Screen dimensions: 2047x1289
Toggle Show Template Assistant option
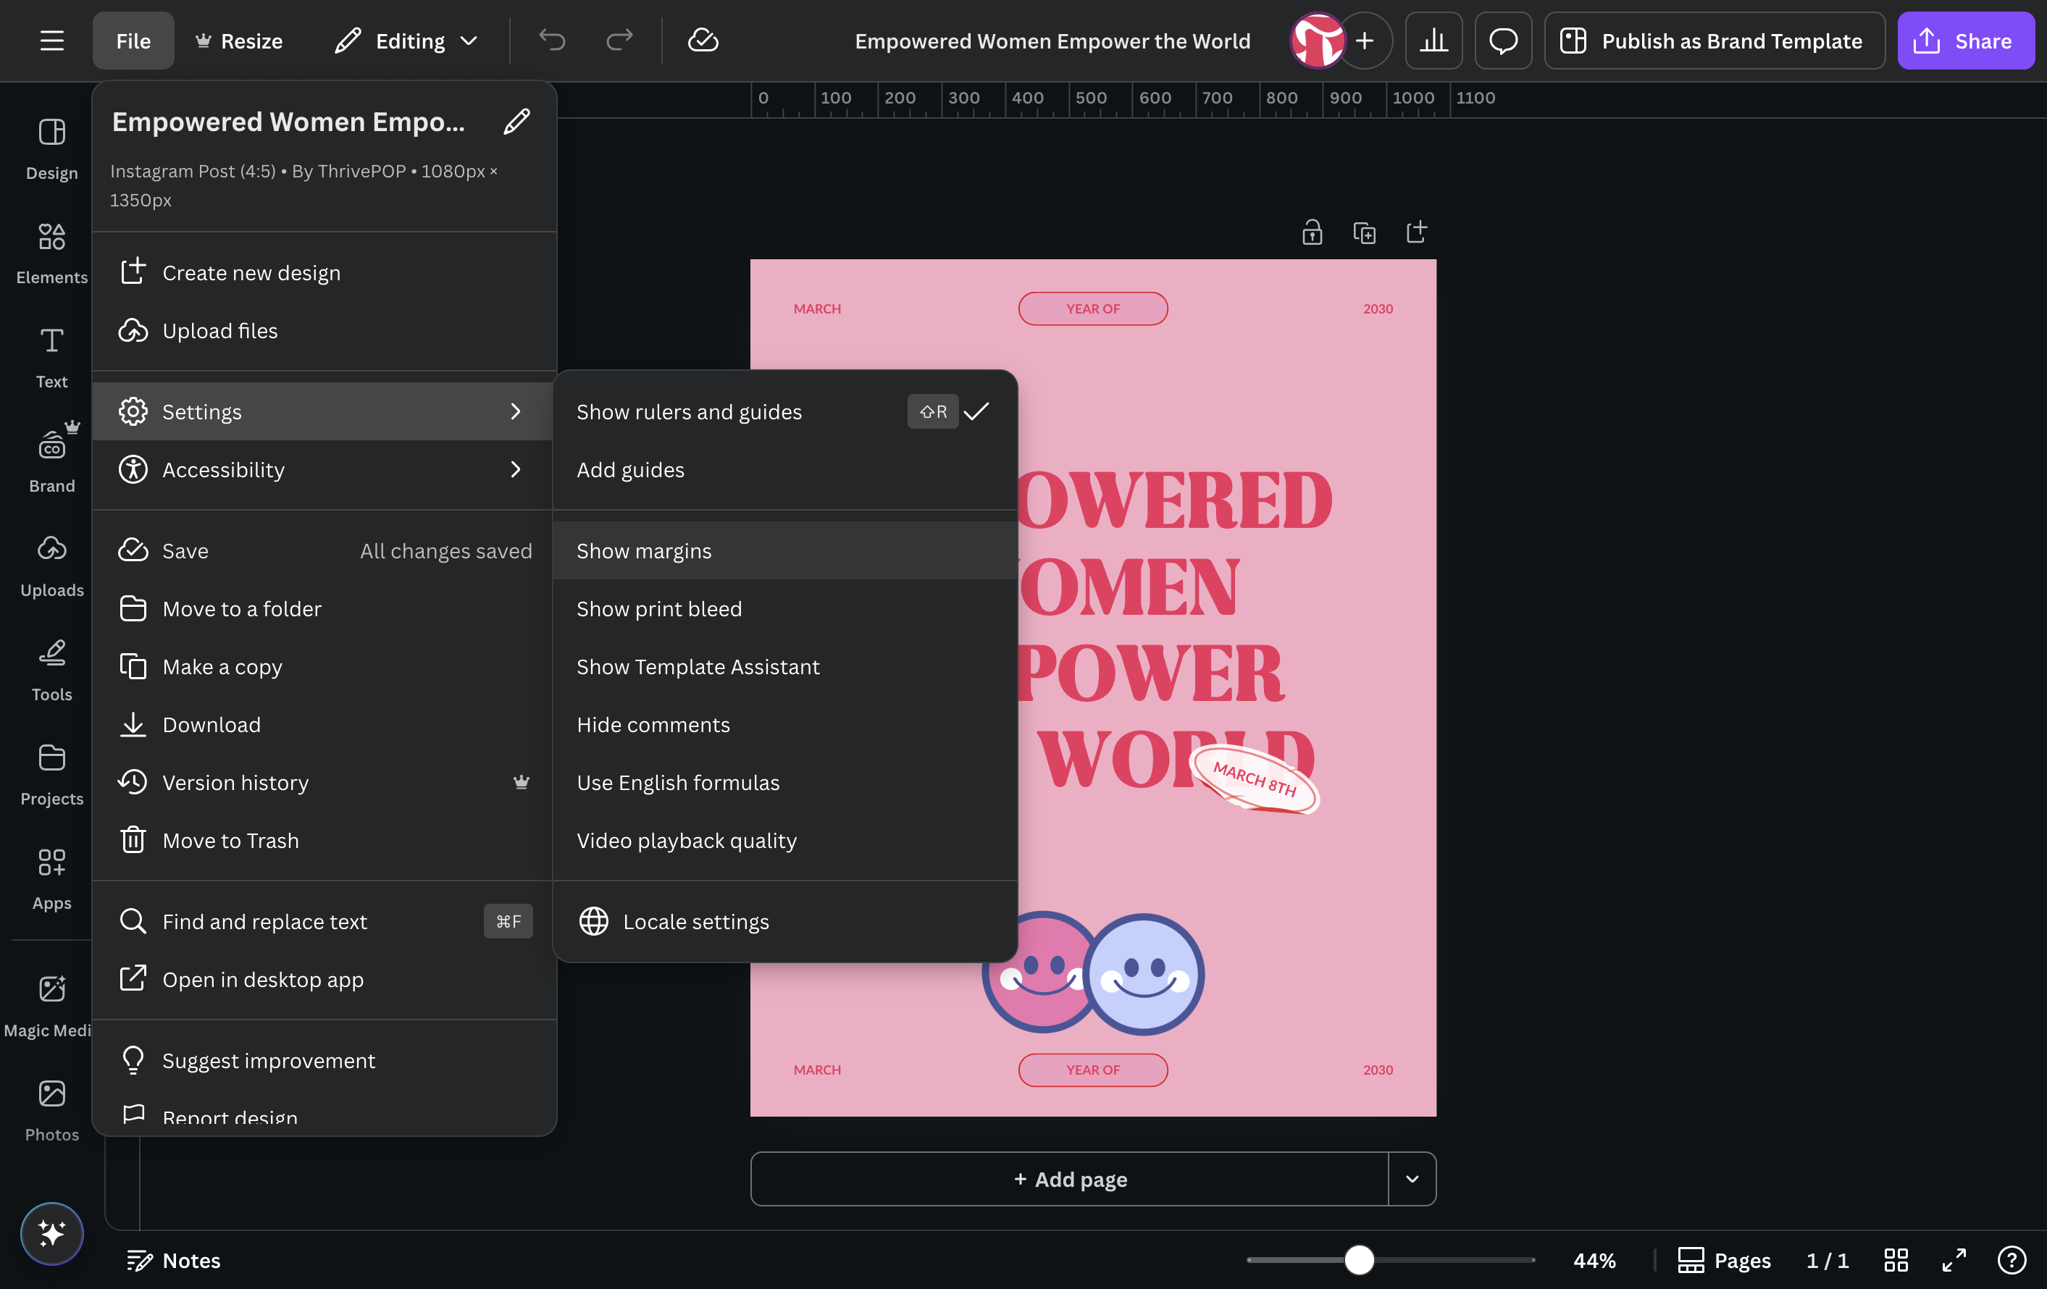click(x=784, y=666)
